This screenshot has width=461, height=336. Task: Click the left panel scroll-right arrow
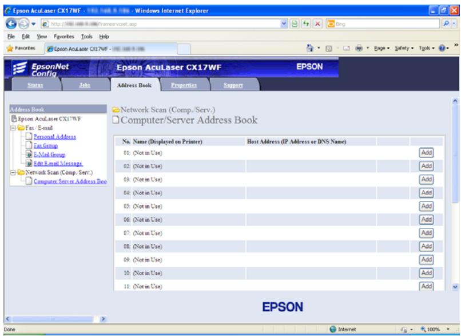pos(103,319)
